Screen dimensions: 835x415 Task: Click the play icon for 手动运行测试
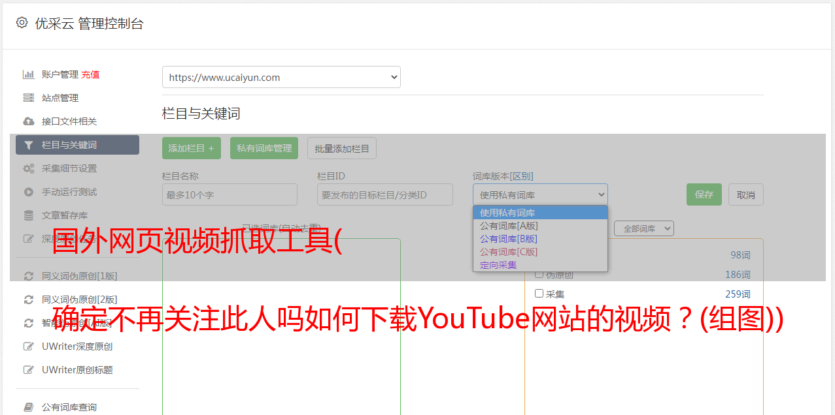pos(28,192)
